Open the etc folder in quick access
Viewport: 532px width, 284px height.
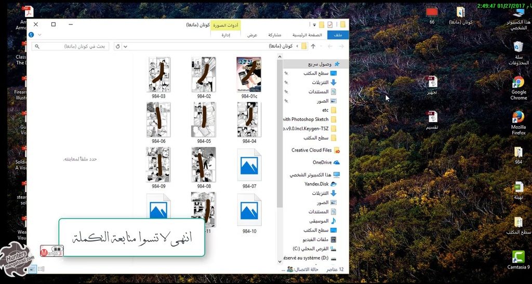(x=329, y=110)
